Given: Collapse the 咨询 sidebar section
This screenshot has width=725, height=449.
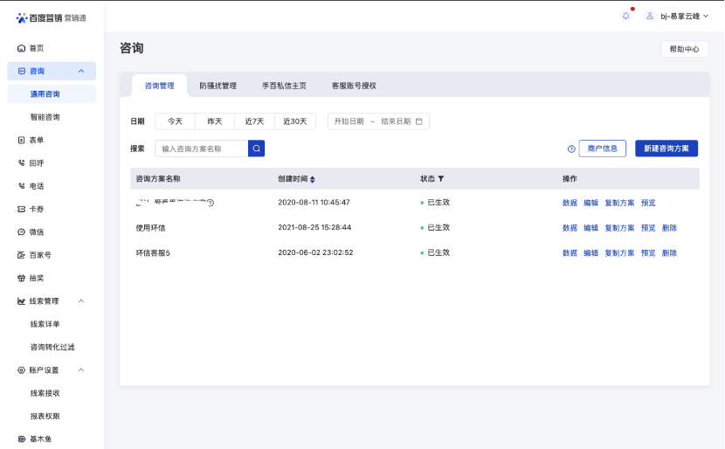Looking at the screenshot, I should pos(81,71).
